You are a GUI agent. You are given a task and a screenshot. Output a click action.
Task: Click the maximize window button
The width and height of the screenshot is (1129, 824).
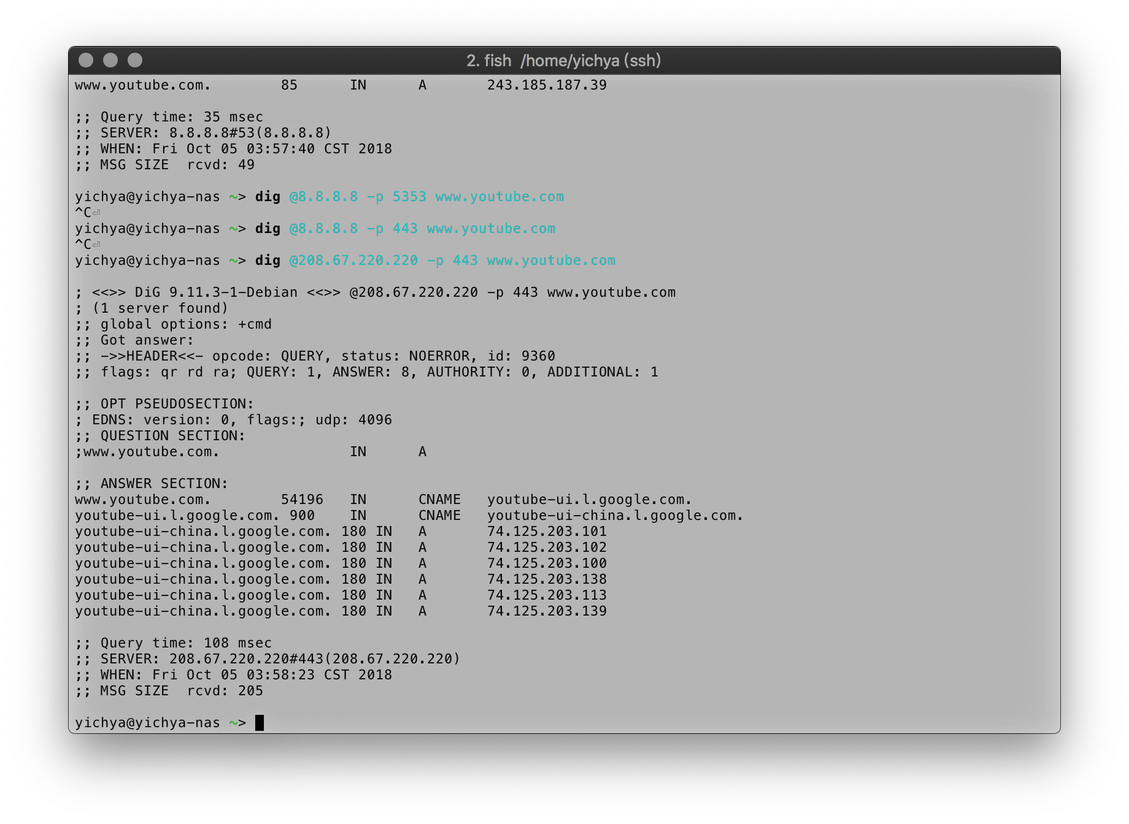point(135,60)
